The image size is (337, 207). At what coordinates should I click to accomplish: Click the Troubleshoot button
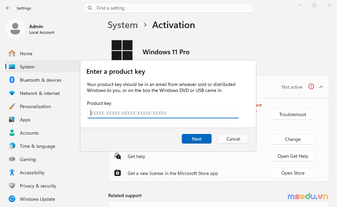293,114
